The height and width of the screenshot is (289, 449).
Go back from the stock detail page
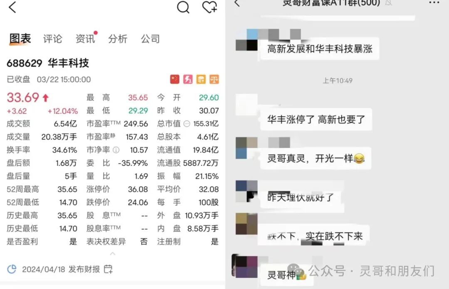point(12,7)
